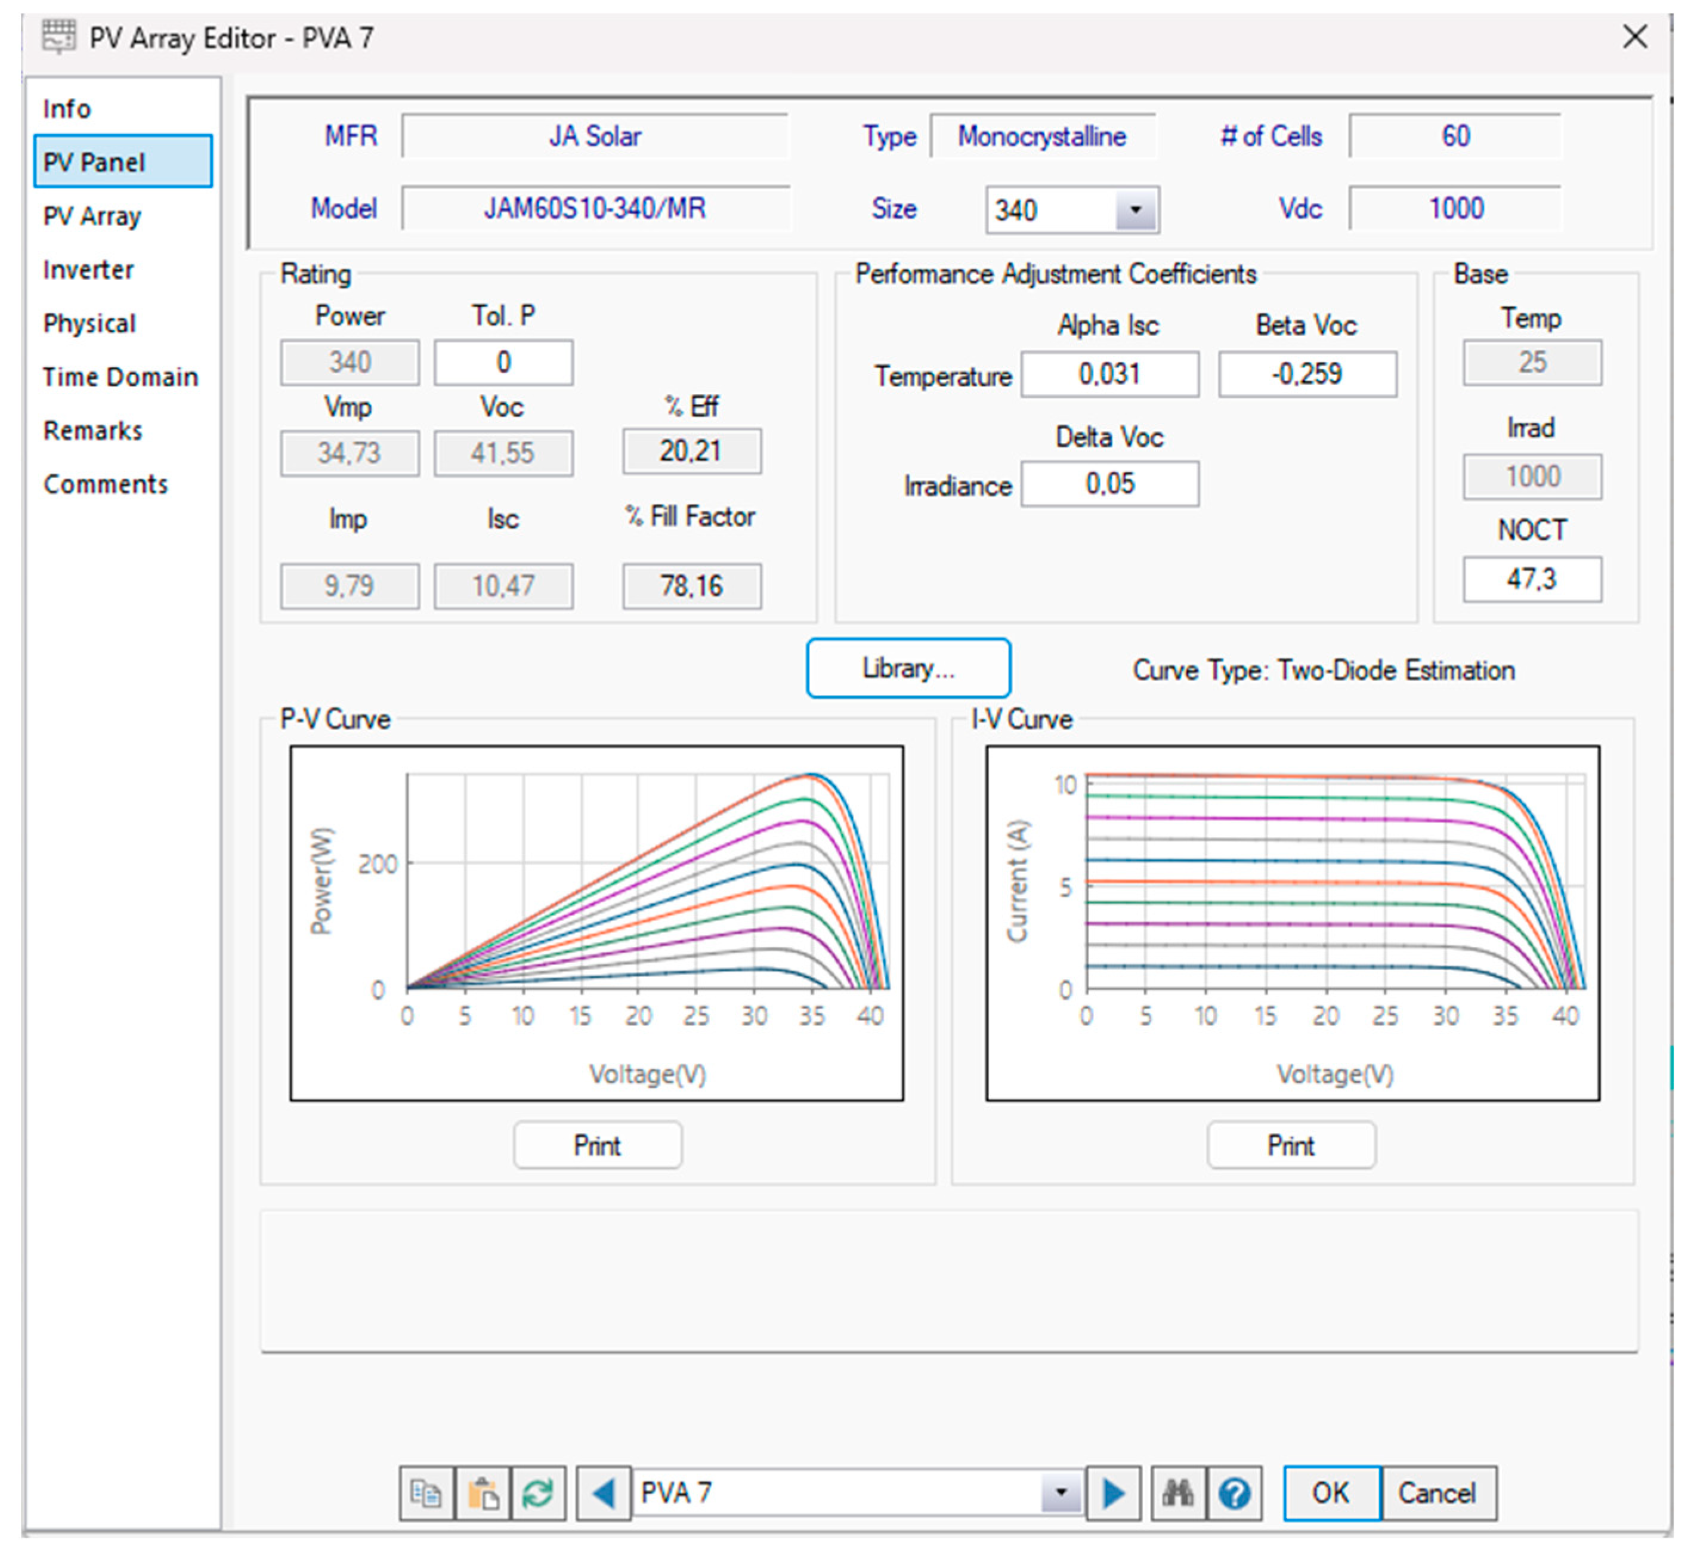
Task: Go to previous element with left arrow
Action: 603,1494
